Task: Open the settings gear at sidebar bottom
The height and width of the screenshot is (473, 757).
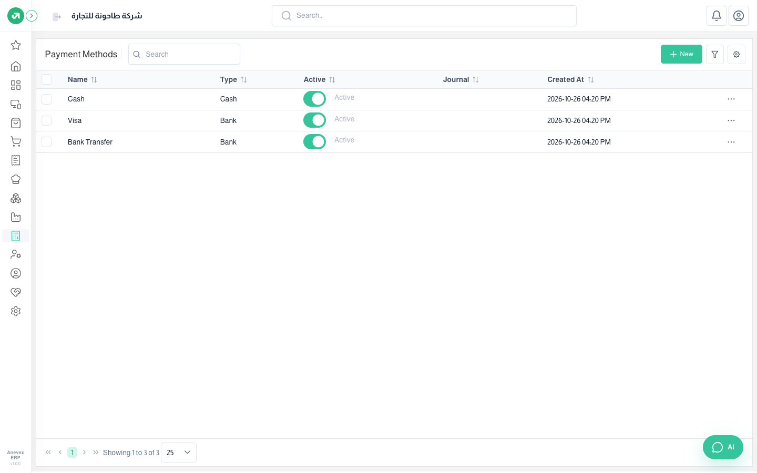Action: 16,311
